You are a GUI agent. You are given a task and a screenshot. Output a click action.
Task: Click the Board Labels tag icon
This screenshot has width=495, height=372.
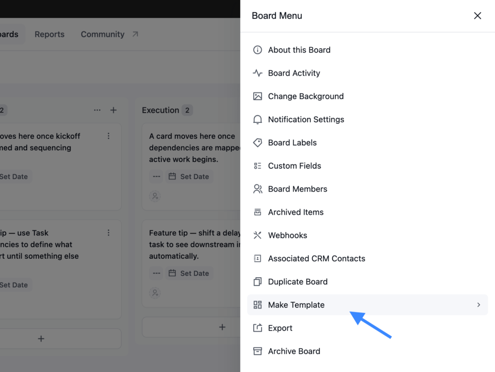pos(257,143)
